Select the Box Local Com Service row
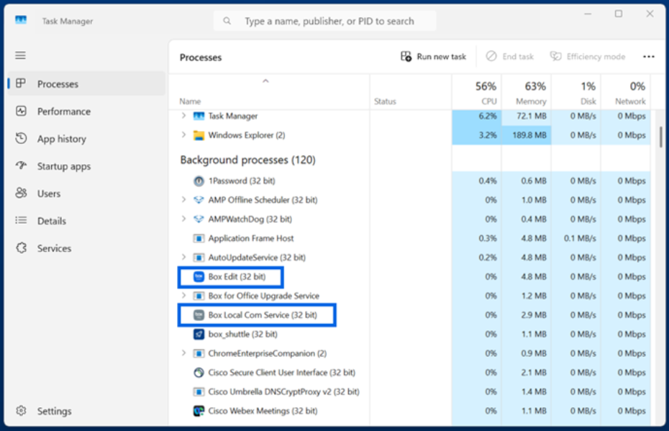 coord(409,315)
